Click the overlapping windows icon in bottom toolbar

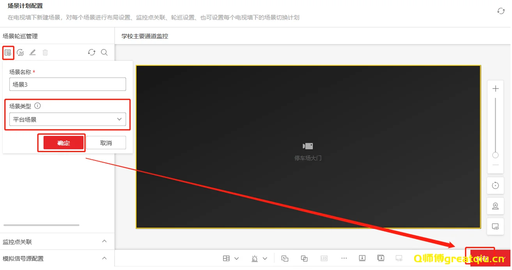(x=305, y=258)
